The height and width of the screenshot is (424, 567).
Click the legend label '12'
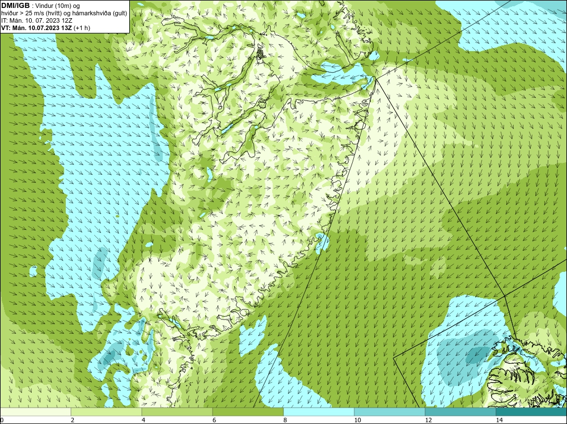point(429,420)
